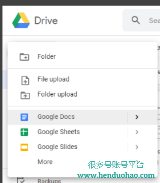
Task: Click the magnifying glass search icon
Action: click(x=136, y=20)
